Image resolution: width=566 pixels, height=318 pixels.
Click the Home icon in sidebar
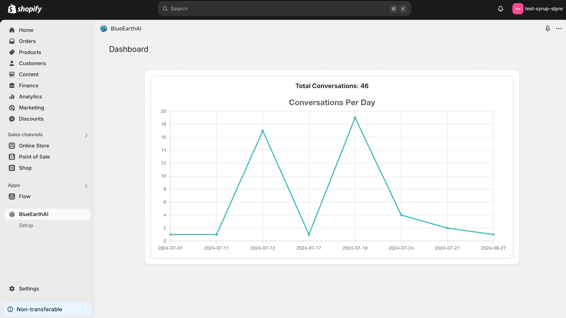12,30
